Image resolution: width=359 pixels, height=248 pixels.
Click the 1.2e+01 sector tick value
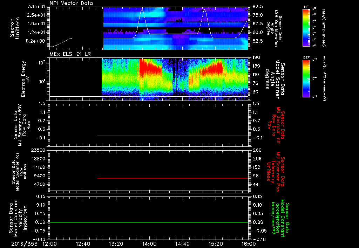coord(36,33)
